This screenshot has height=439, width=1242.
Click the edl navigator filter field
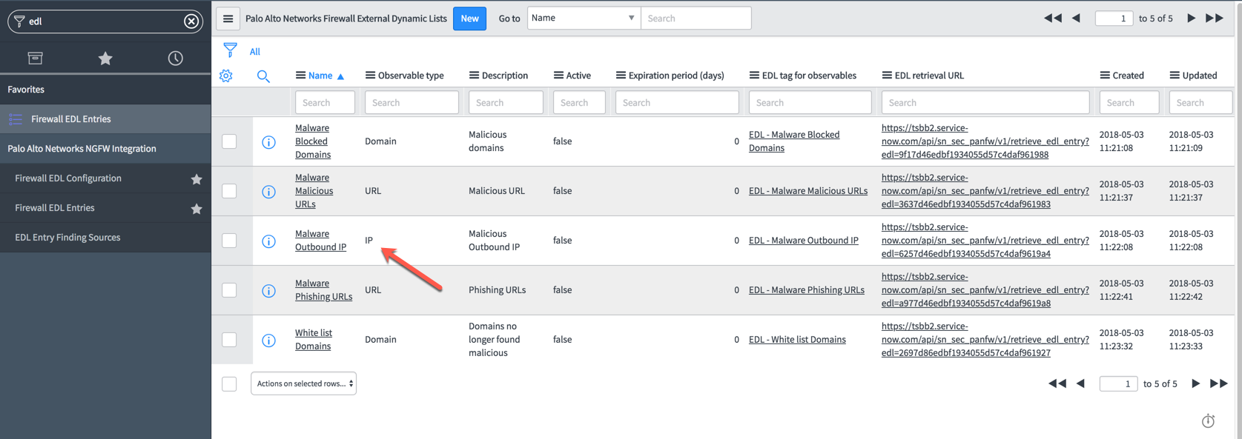(x=105, y=21)
